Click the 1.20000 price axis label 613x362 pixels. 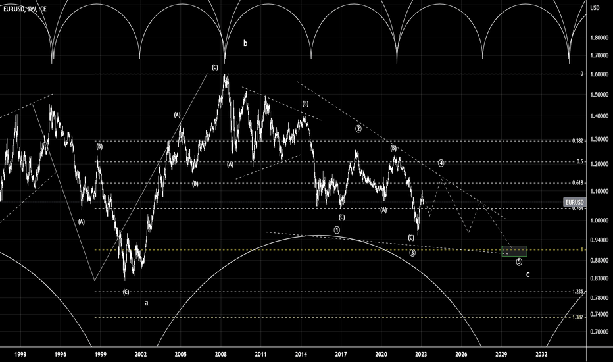tap(599, 164)
